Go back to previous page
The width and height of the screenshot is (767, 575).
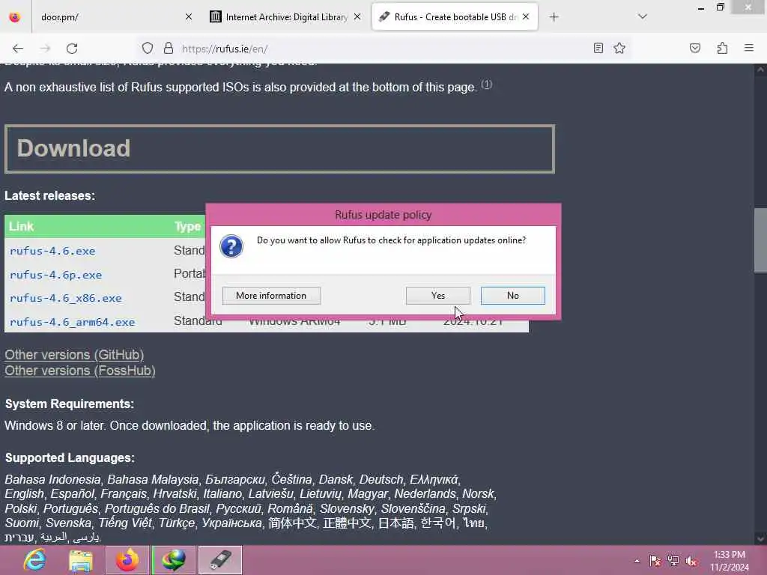coord(18,49)
